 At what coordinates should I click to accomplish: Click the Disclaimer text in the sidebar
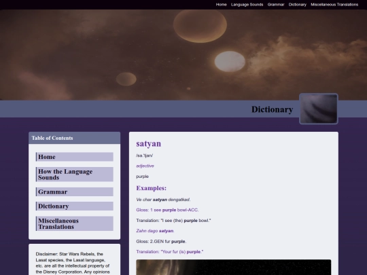tap(73, 263)
